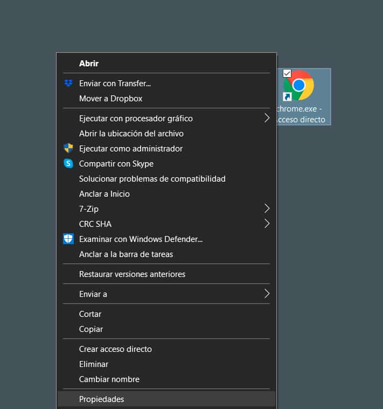Choose Anclar a la barra de tareas
The width and height of the screenshot is (383, 409).
(x=166, y=254)
